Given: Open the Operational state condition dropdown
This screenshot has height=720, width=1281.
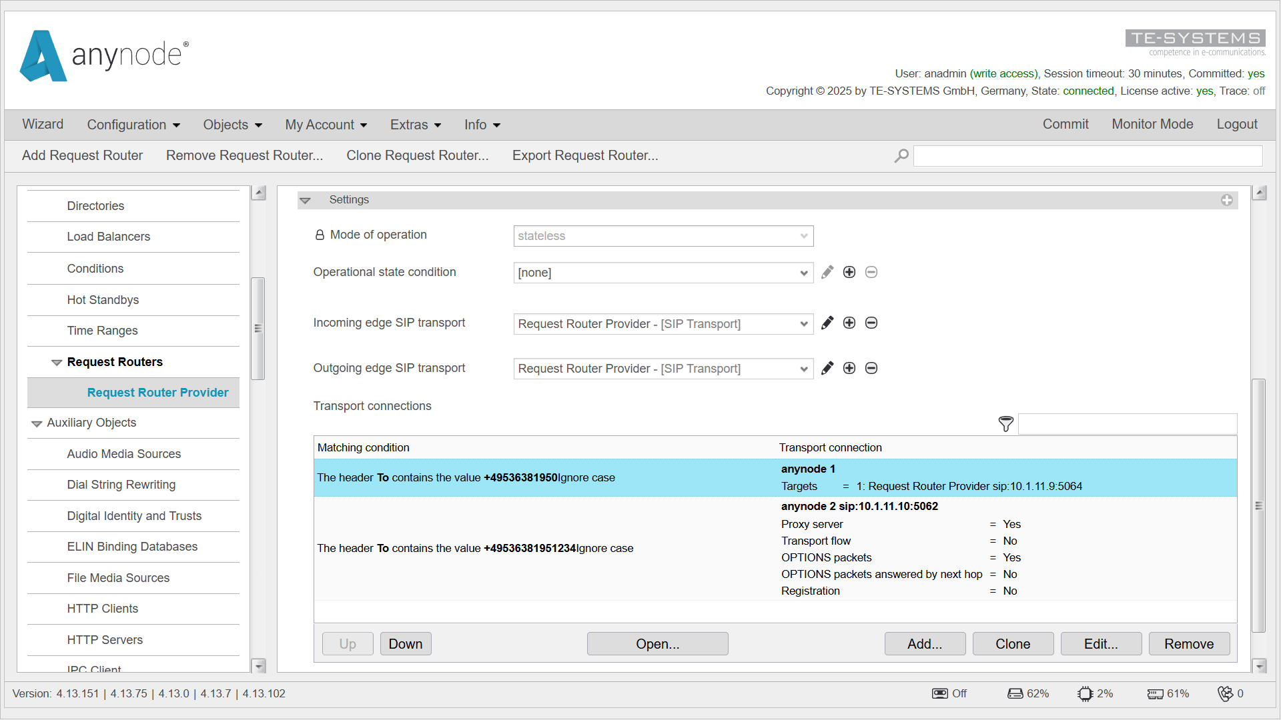Looking at the screenshot, I should pyautogui.click(x=663, y=272).
